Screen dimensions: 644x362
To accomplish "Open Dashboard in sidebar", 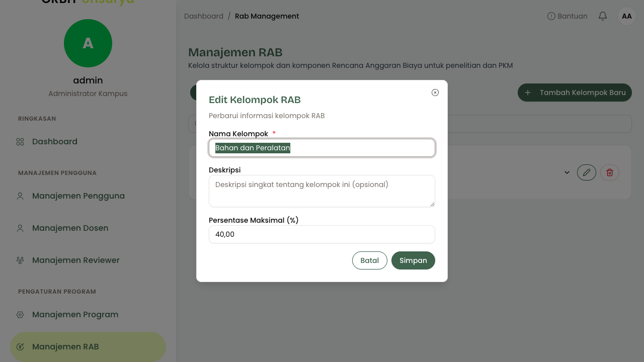I will (88, 142).
